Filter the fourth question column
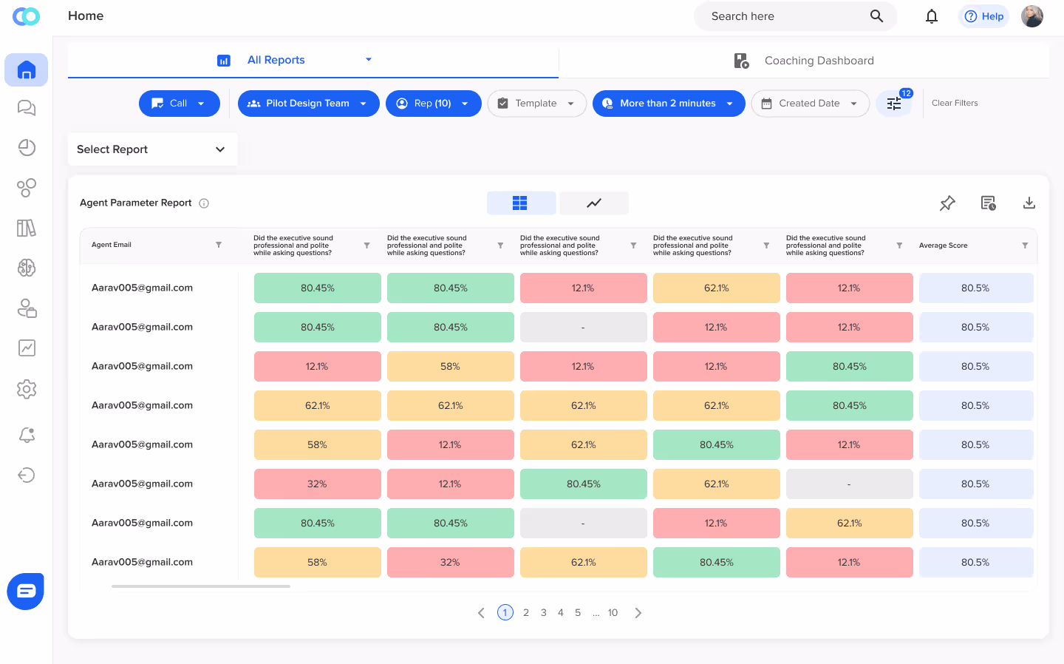1064x664 pixels. point(766,245)
